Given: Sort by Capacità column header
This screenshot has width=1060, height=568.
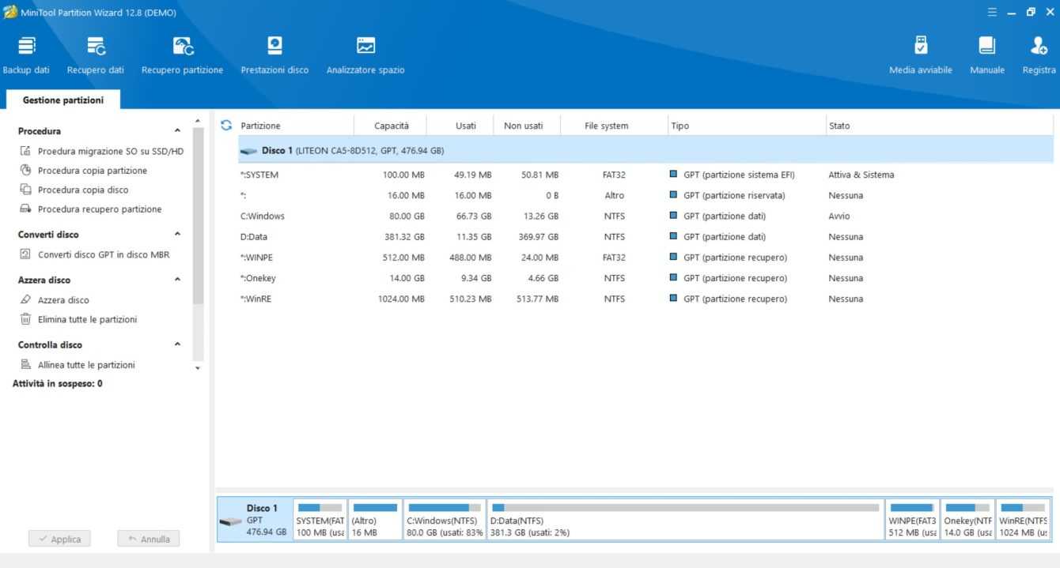Looking at the screenshot, I should [391, 126].
